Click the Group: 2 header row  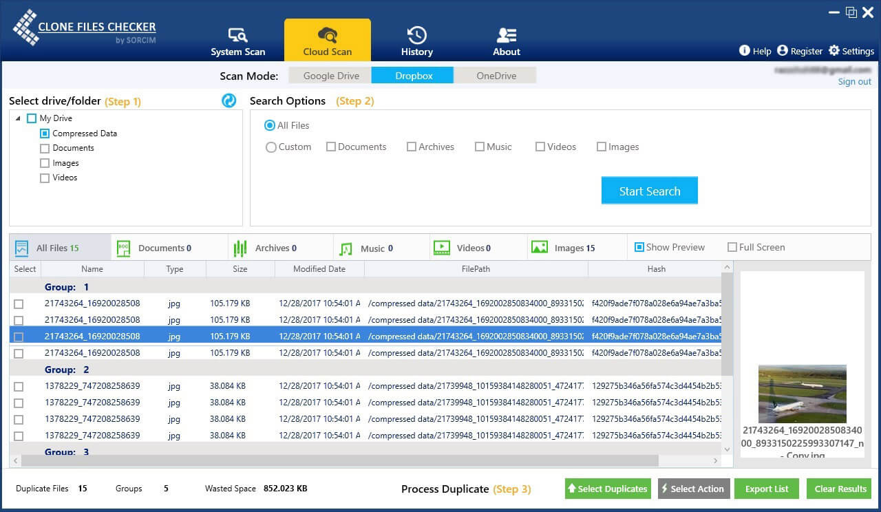coord(365,370)
